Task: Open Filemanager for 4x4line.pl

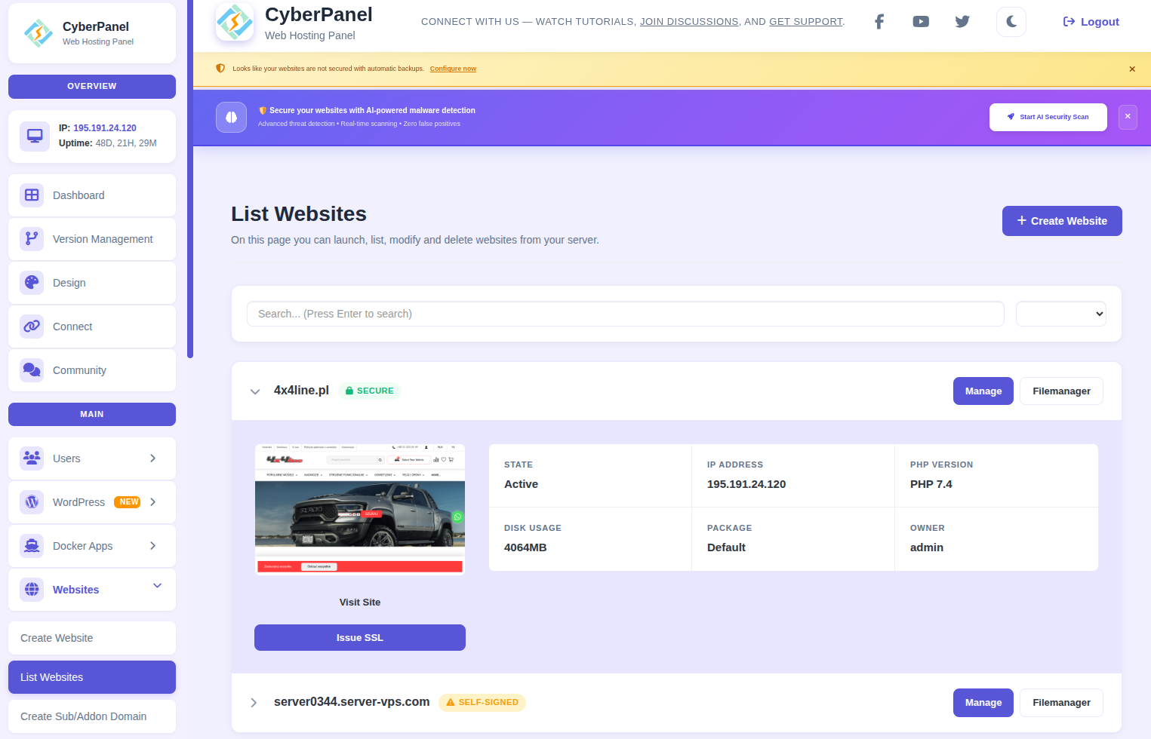Action: [x=1061, y=391]
